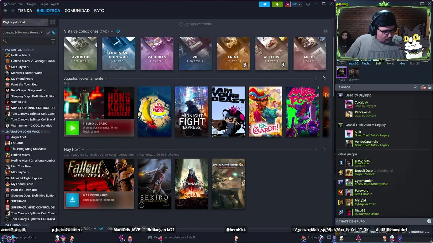Open the Anger Foot cover
This screenshot has width=433, height=243.
point(302,112)
